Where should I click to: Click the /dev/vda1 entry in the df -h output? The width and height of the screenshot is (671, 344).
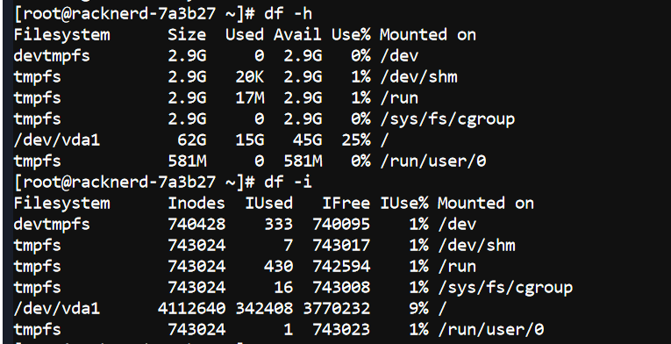click(x=57, y=140)
